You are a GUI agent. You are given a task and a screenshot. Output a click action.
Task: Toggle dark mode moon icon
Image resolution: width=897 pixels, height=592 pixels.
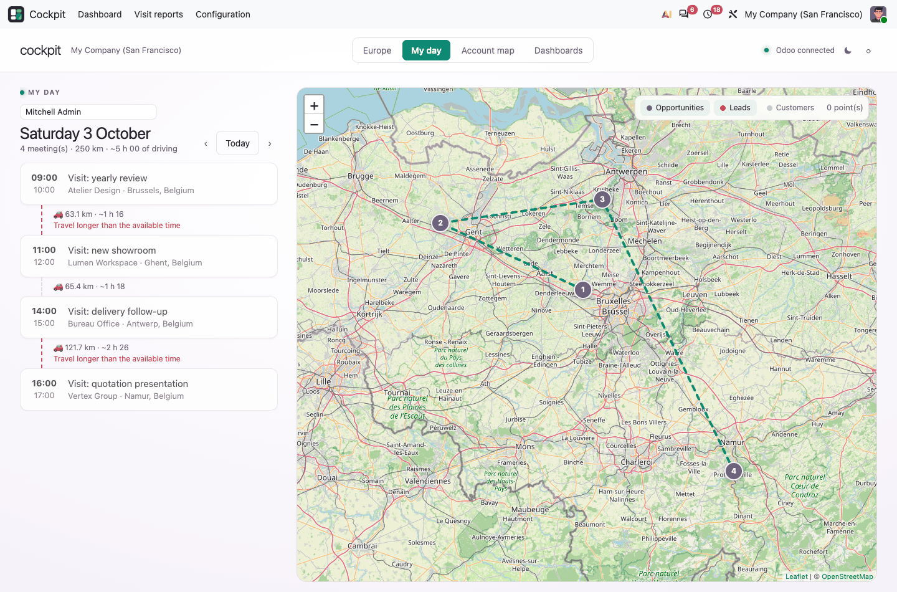848,50
